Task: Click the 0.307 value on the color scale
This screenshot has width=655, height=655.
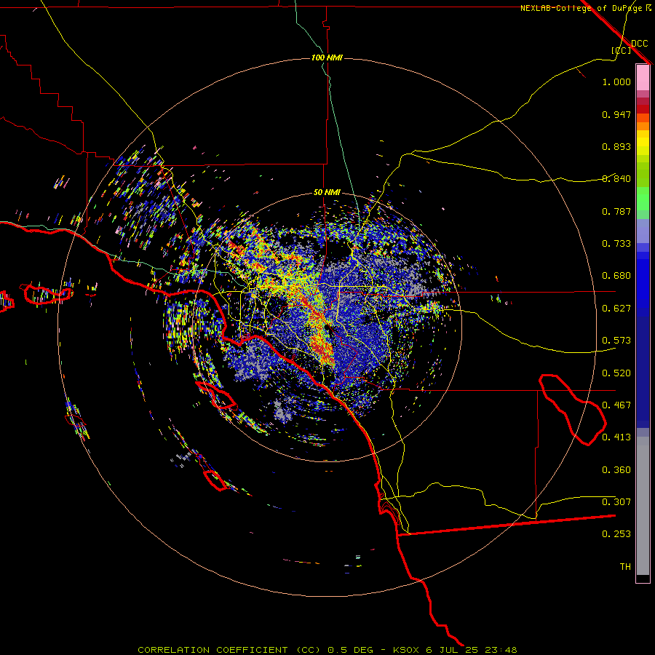Action: (616, 502)
